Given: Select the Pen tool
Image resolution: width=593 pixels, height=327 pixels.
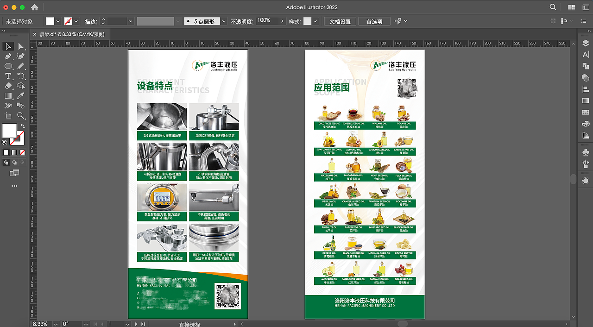Looking at the screenshot, I should [x=8, y=57].
